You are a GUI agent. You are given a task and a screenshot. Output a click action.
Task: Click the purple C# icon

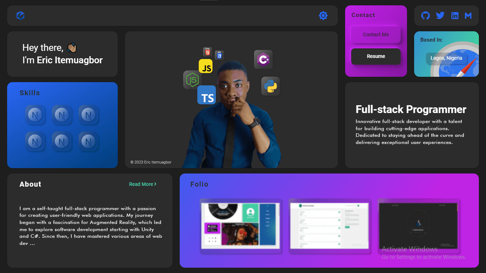263,59
